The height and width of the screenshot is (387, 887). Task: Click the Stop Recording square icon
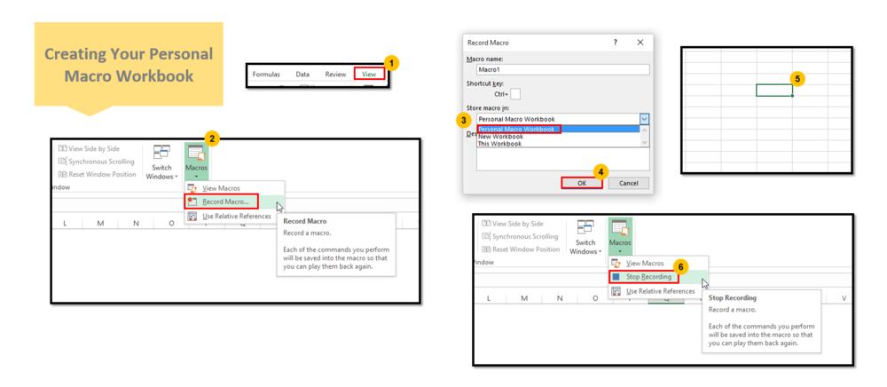616,277
